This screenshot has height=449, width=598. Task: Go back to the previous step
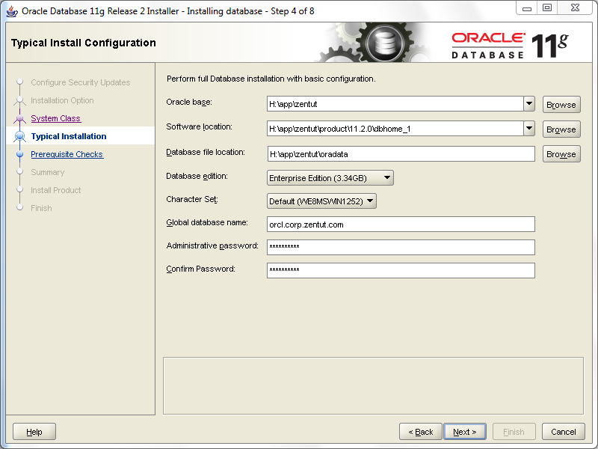pos(420,431)
